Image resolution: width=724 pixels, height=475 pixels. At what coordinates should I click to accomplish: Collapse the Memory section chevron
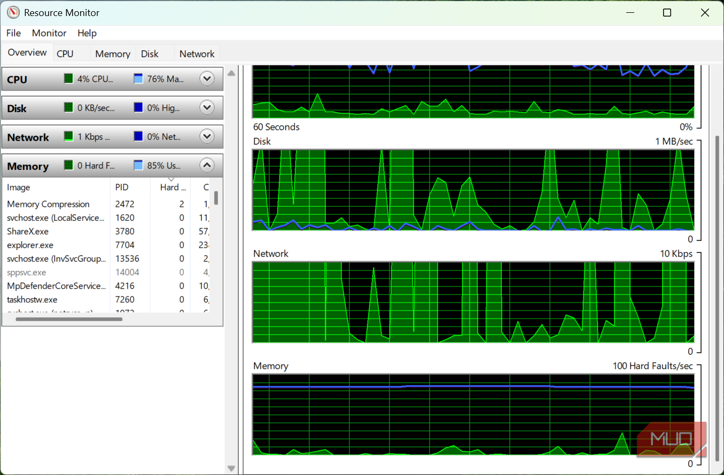coord(207,166)
